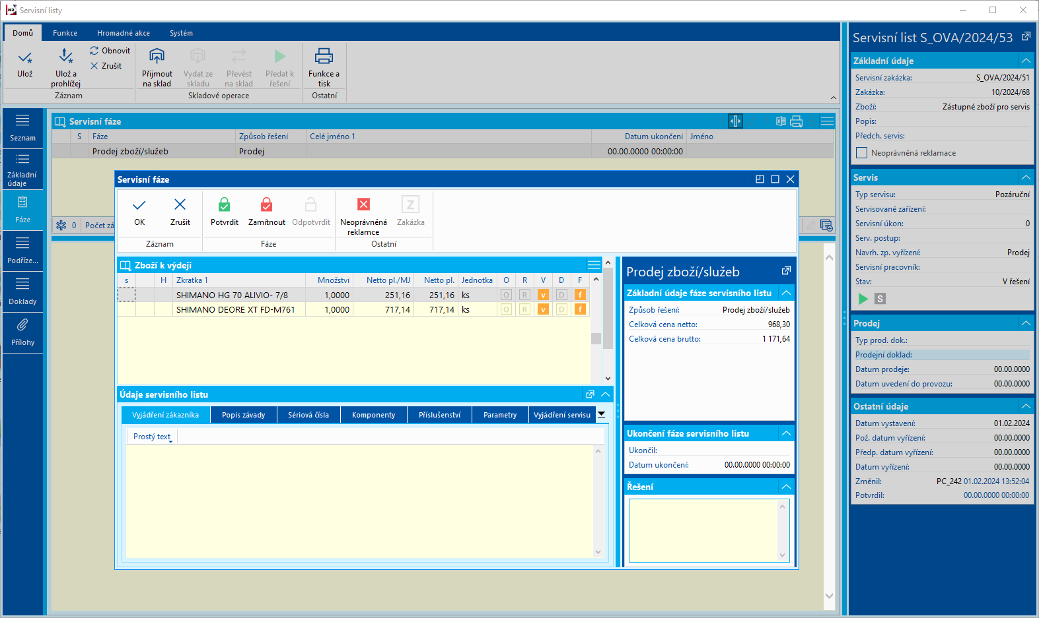Tick the Neoprávněná reklamace checkbox
1039x618 pixels.
coord(861,153)
